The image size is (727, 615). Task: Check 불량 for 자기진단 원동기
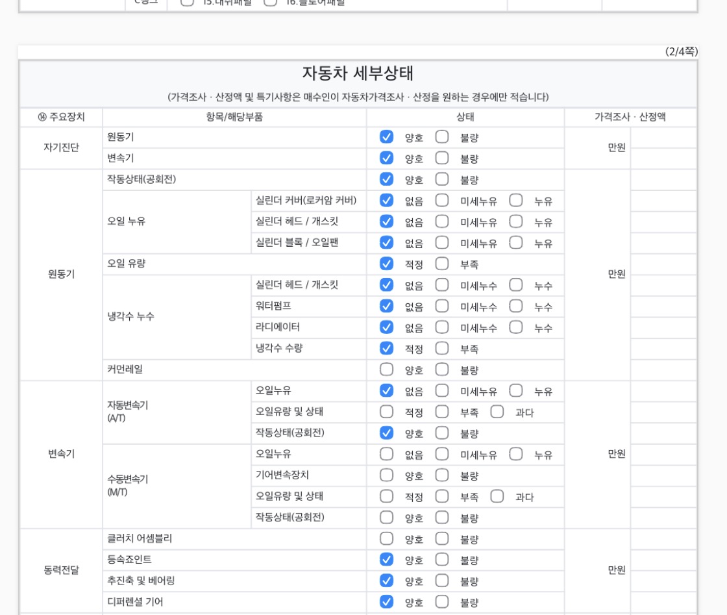pos(442,137)
